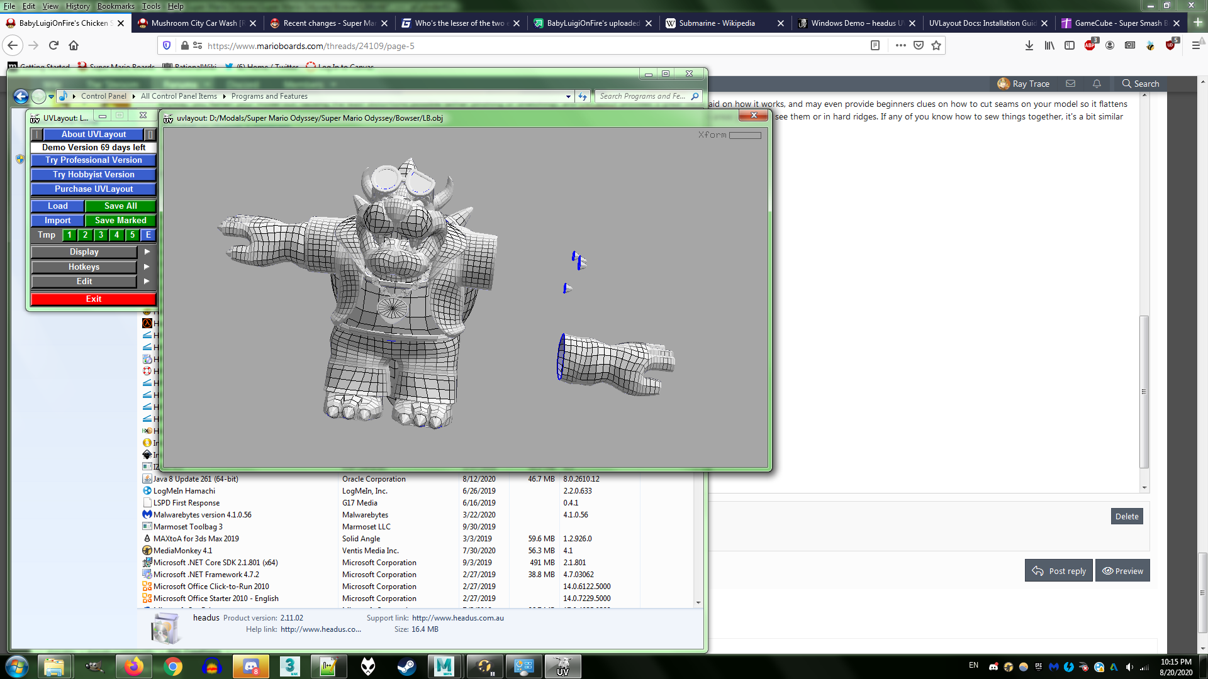Click the Preview button on forum
The image size is (1208, 679).
click(1122, 571)
